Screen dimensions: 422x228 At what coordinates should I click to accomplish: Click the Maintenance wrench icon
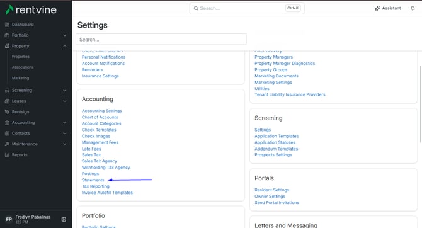[x=8, y=144]
